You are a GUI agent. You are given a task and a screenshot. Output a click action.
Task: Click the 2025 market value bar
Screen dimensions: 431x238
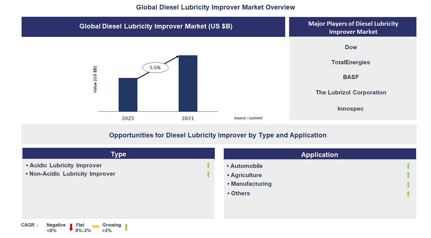point(128,95)
